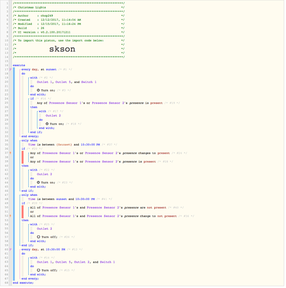This screenshot has width=286, height=288.
Task: Click the power icon beside Turn on at line 30
Action: click(x=47, y=124)
